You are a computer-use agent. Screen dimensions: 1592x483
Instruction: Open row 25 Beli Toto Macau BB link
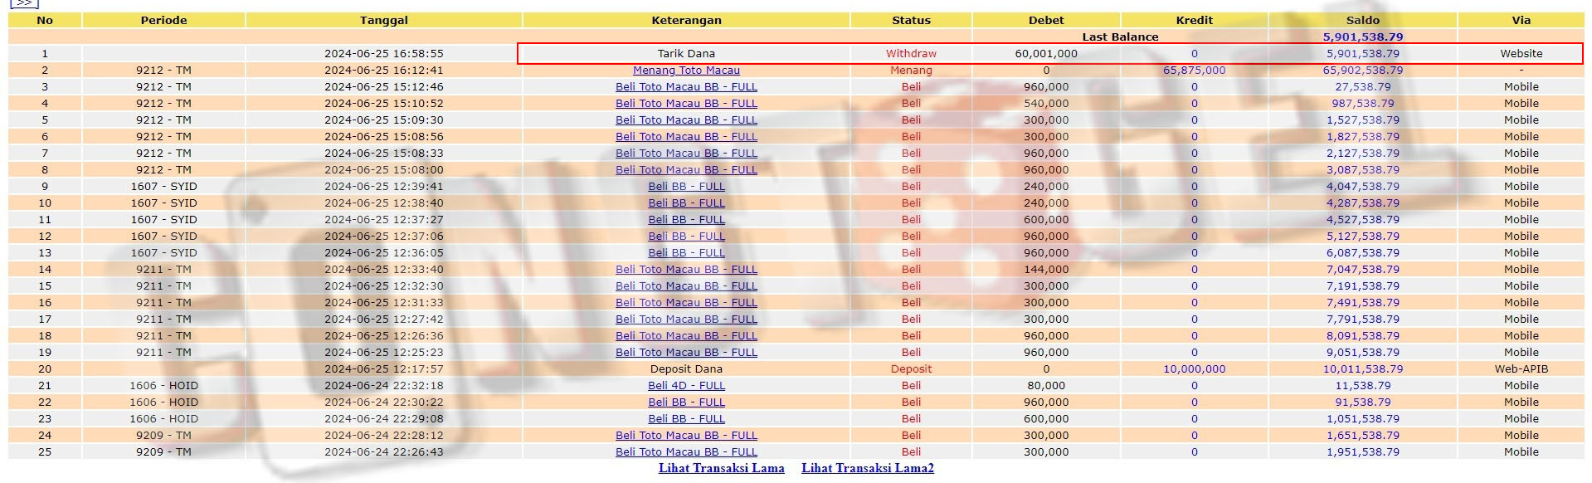pos(686,452)
